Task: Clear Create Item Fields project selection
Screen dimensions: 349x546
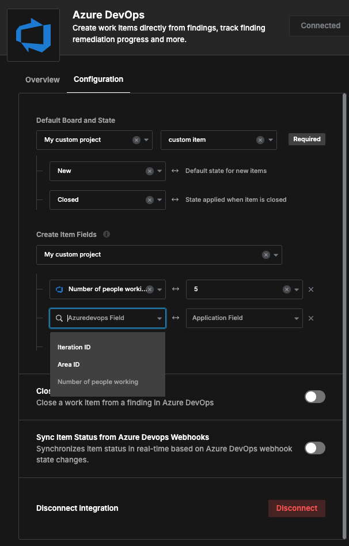Action: [266, 255]
